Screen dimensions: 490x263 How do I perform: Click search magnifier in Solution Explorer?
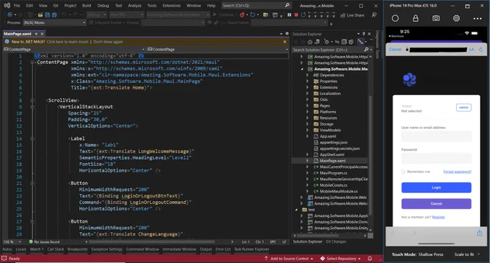click(x=366, y=50)
